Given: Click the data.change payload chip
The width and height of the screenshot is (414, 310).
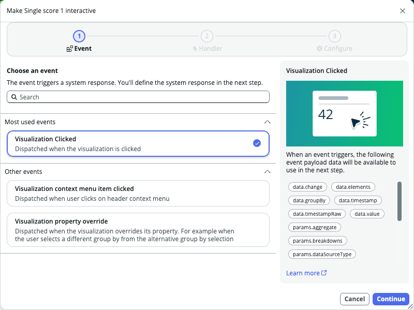Looking at the screenshot, I should (x=307, y=187).
